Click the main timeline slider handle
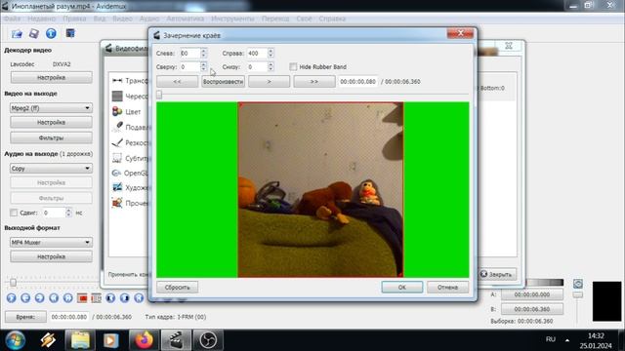 coord(13,282)
